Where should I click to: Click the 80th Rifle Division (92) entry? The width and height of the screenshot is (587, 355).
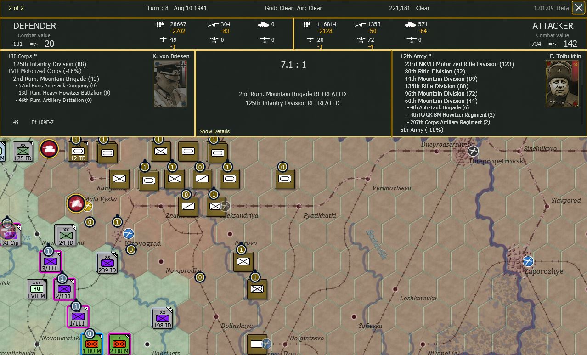click(435, 71)
